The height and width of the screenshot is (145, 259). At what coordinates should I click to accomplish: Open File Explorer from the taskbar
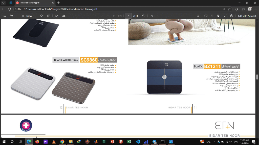(71, 141)
